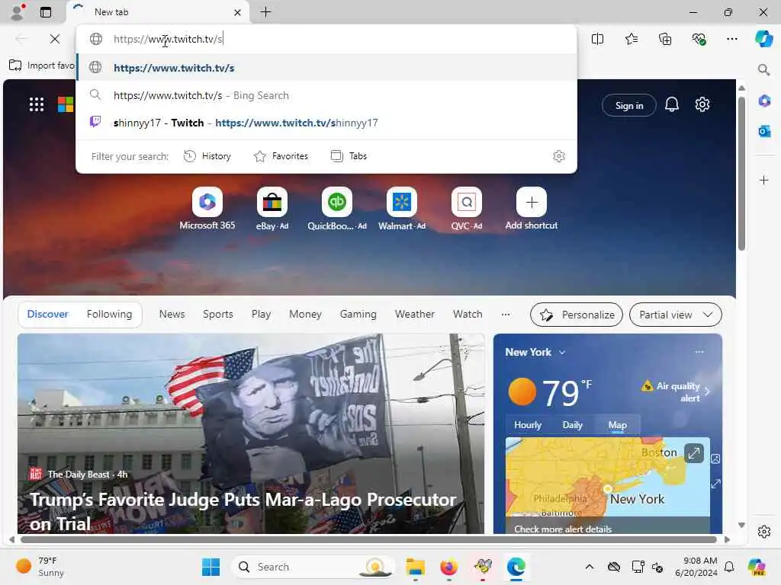This screenshot has height=585, width=781.
Task: Expand the Air quality alert chevron
Action: click(707, 392)
